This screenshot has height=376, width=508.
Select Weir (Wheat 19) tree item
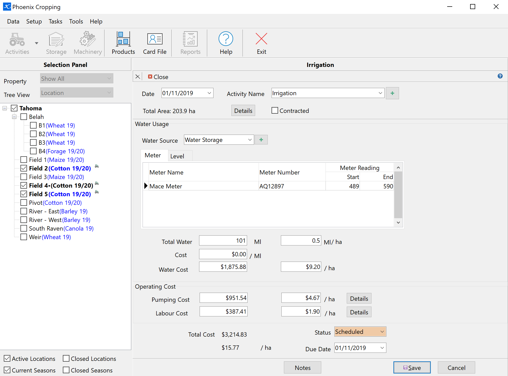point(50,237)
